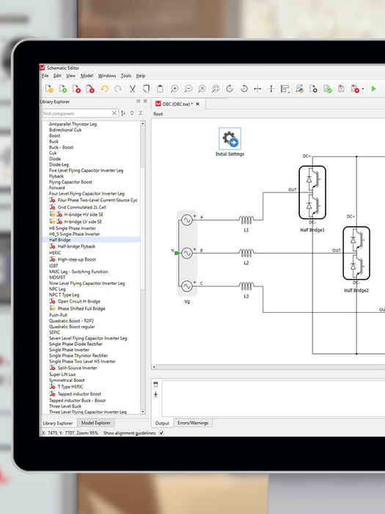
Task: Run the model with green play icon
Action: point(373,89)
